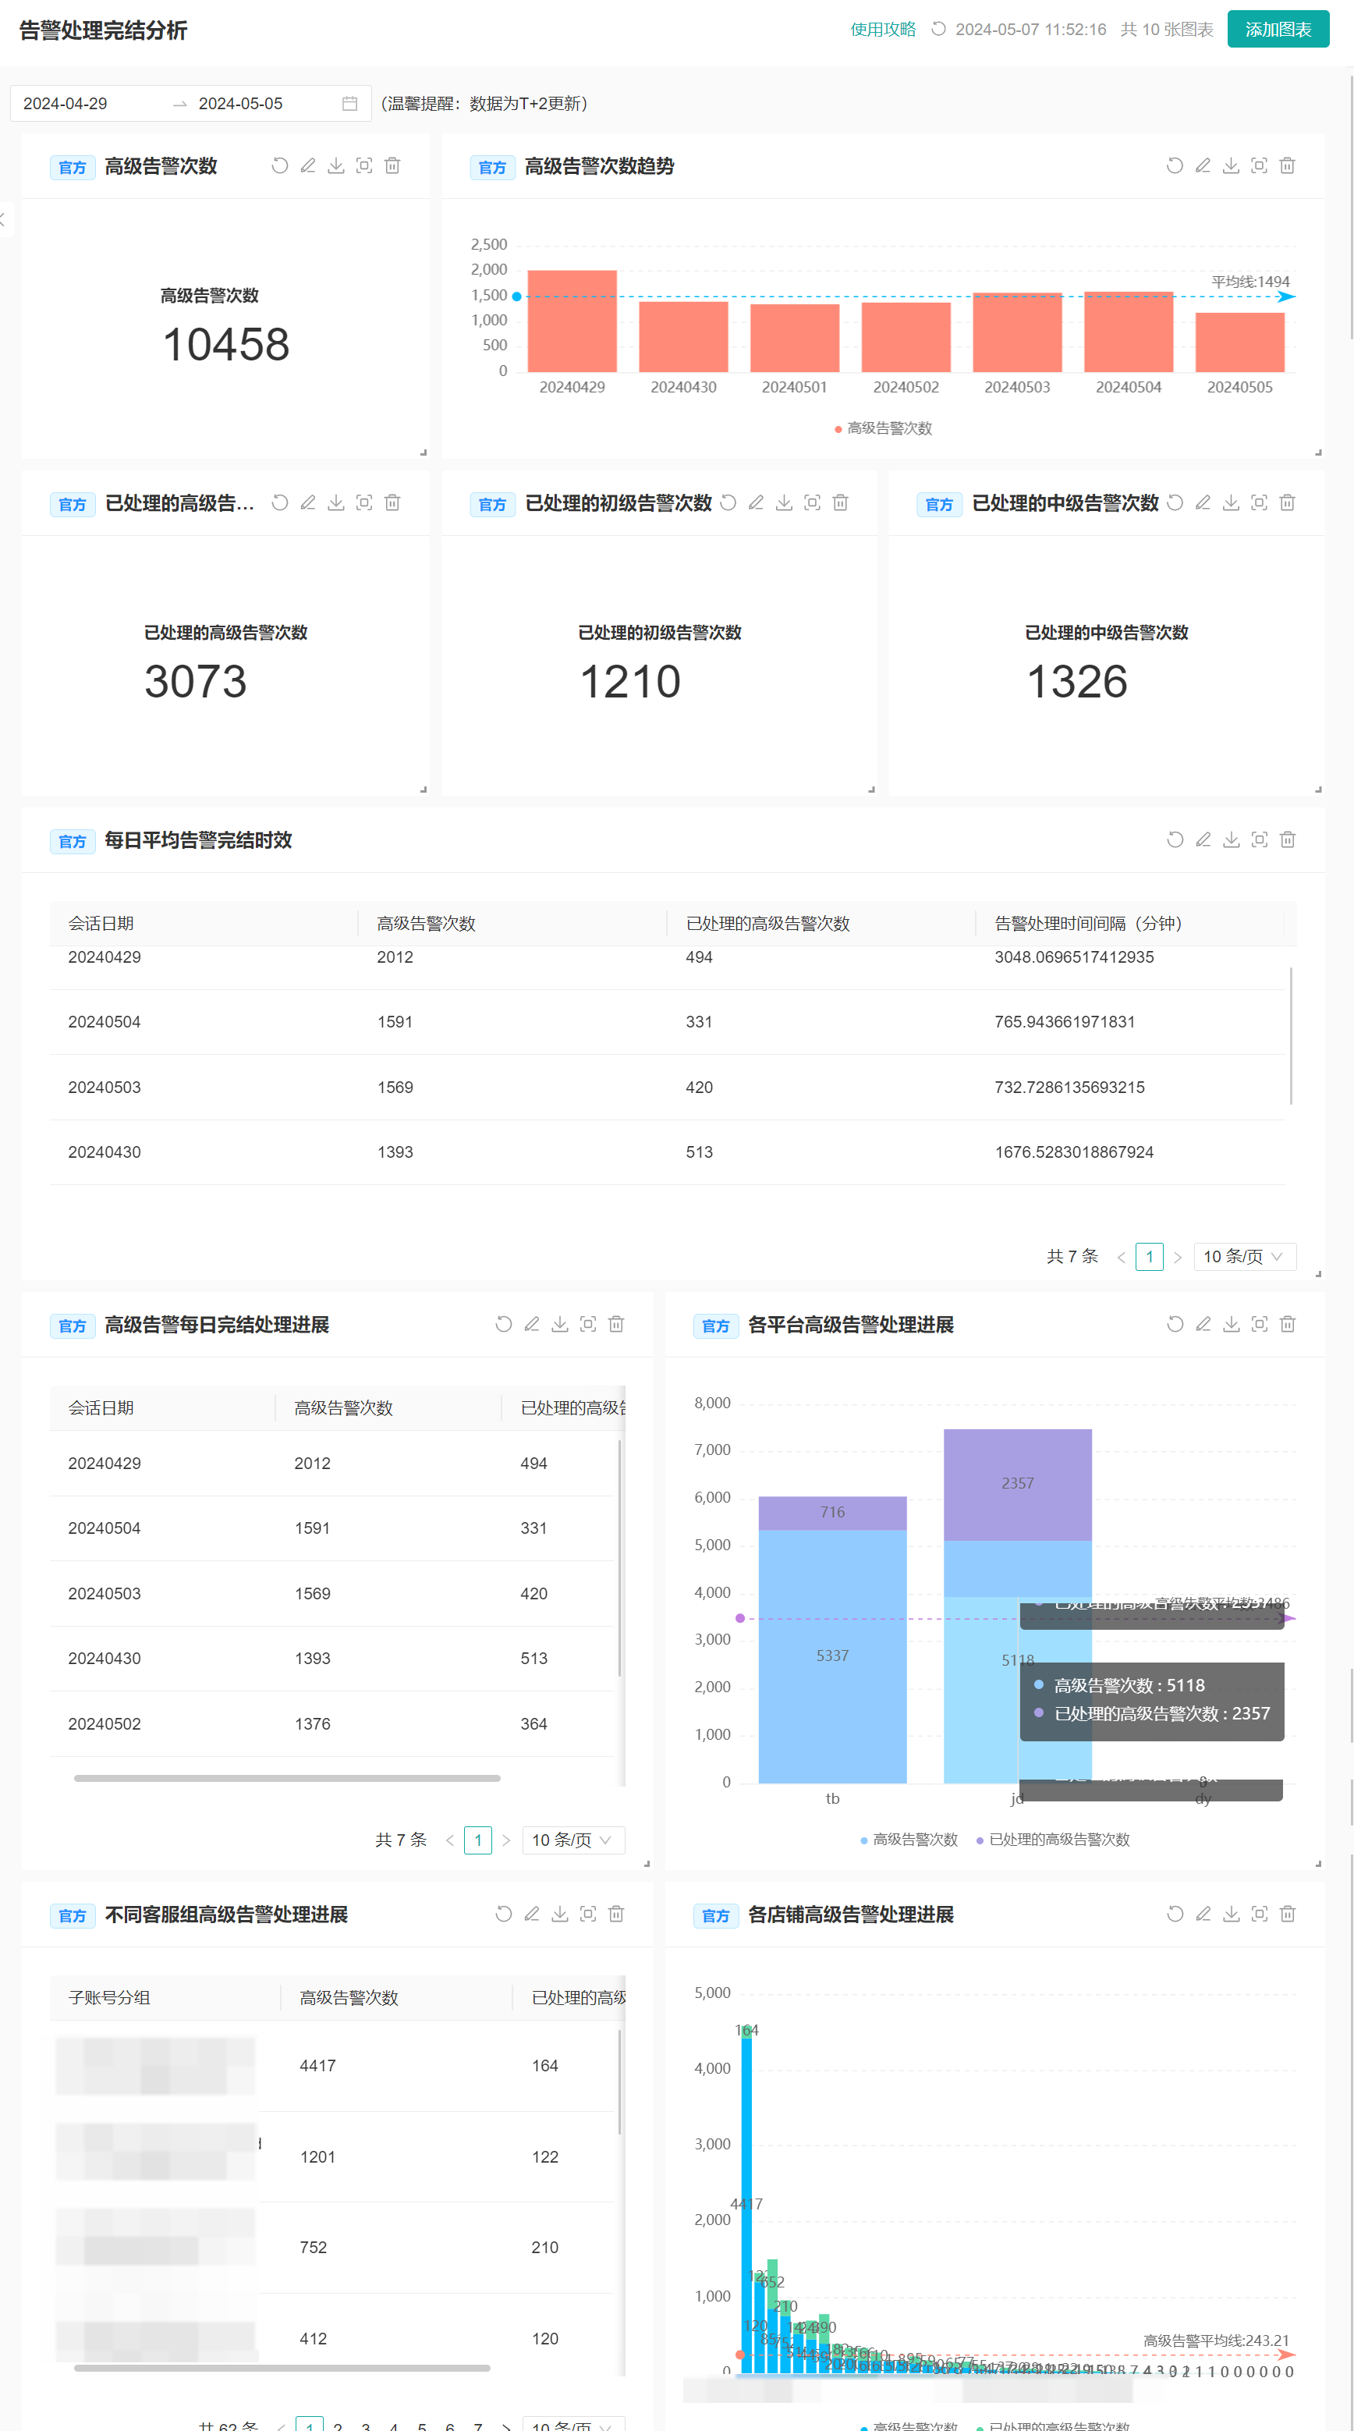
Task: Refresh the 每日平均告警完结时效 table
Action: 1175,840
